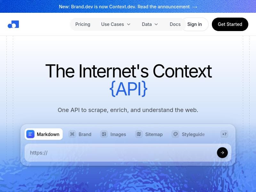Click the Context.dev logo icon
The image size is (256, 192).
[x=13, y=24]
